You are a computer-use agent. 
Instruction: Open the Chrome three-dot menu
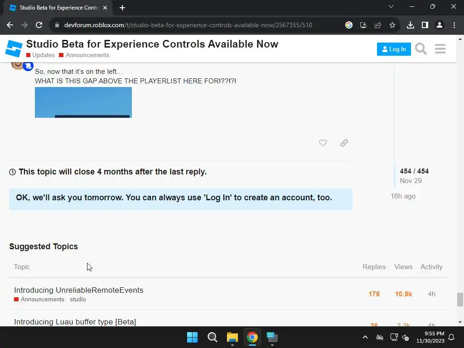pyautogui.click(x=454, y=25)
